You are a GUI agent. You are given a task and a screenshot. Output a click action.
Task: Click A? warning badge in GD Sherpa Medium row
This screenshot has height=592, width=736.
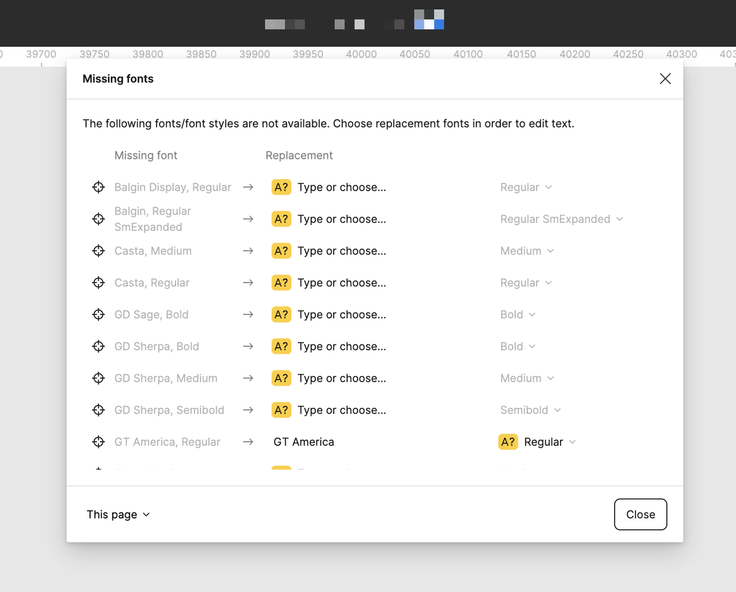tap(282, 379)
